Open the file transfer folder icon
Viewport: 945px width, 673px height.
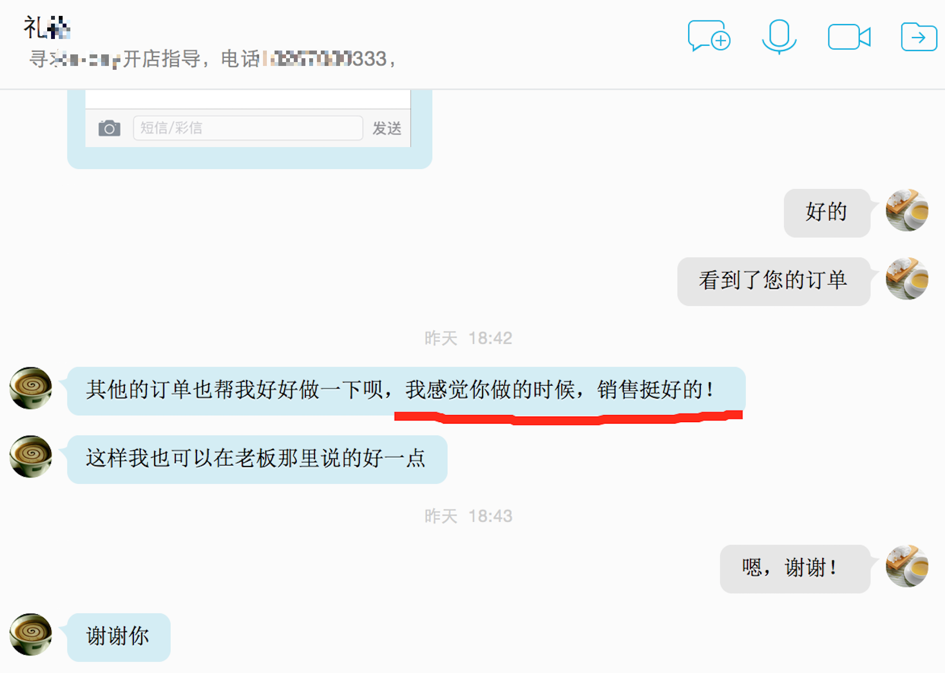pyautogui.click(x=919, y=37)
